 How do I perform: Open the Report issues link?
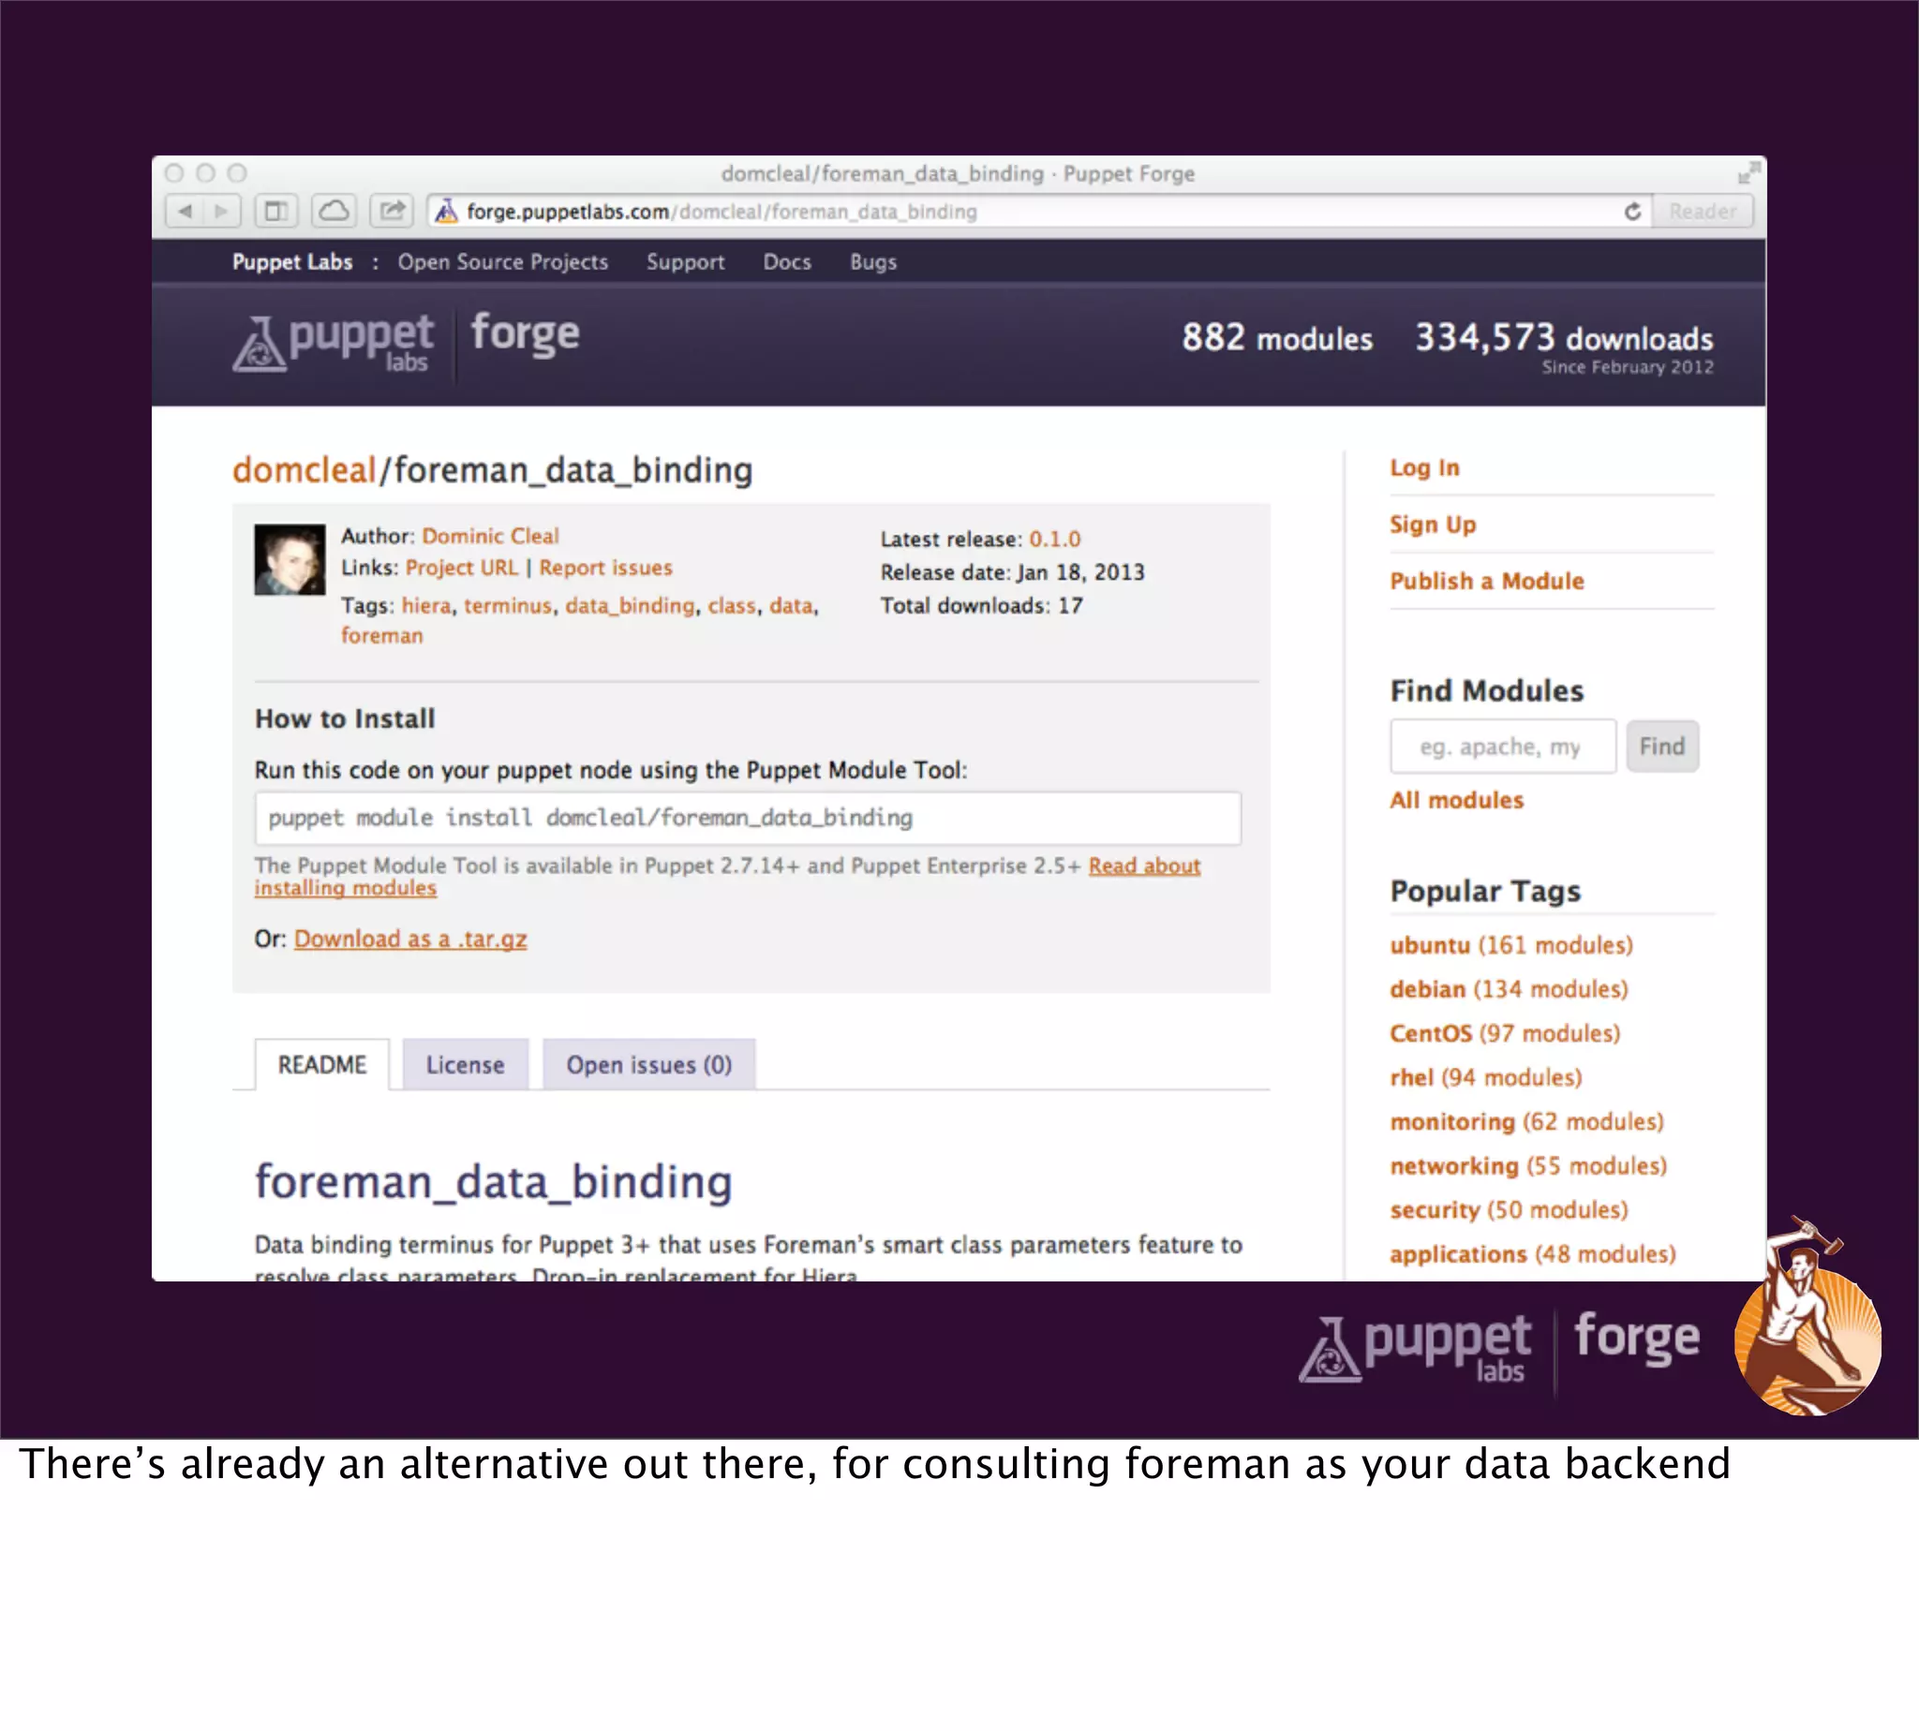tap(605, 568)
